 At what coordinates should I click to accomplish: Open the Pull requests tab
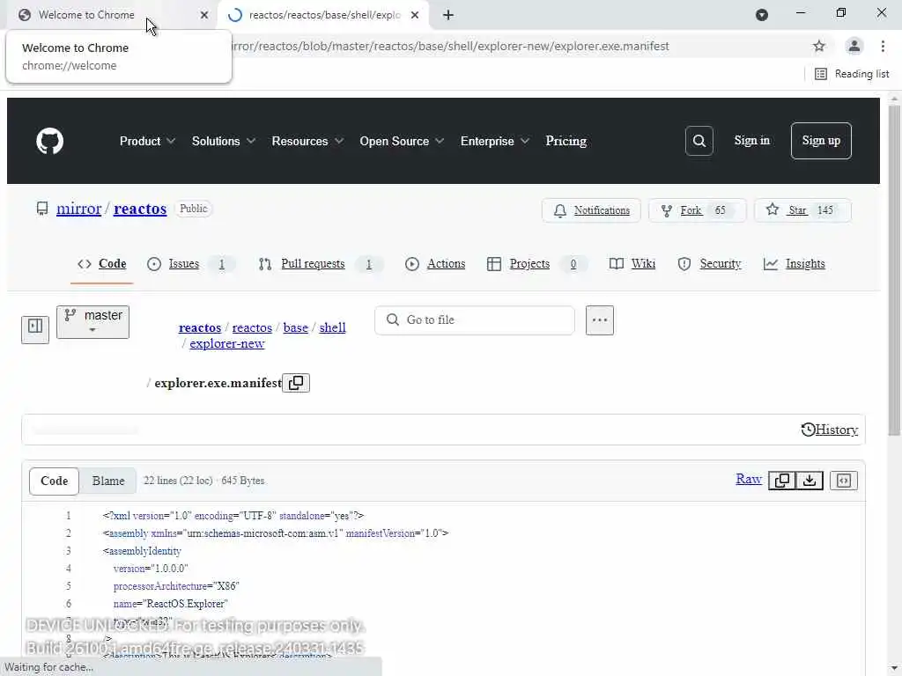[319, 264]
